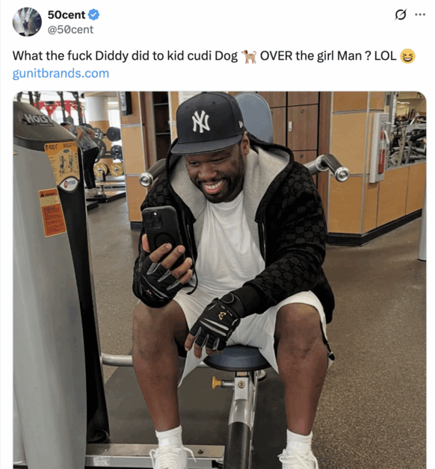
Task: Click the 50cent display name
Action: click(x=67, y=15)
